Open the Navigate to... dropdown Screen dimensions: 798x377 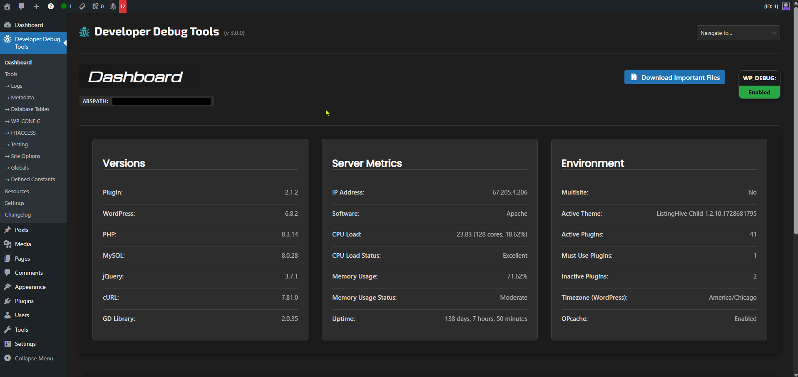click(x=738, y=33)
